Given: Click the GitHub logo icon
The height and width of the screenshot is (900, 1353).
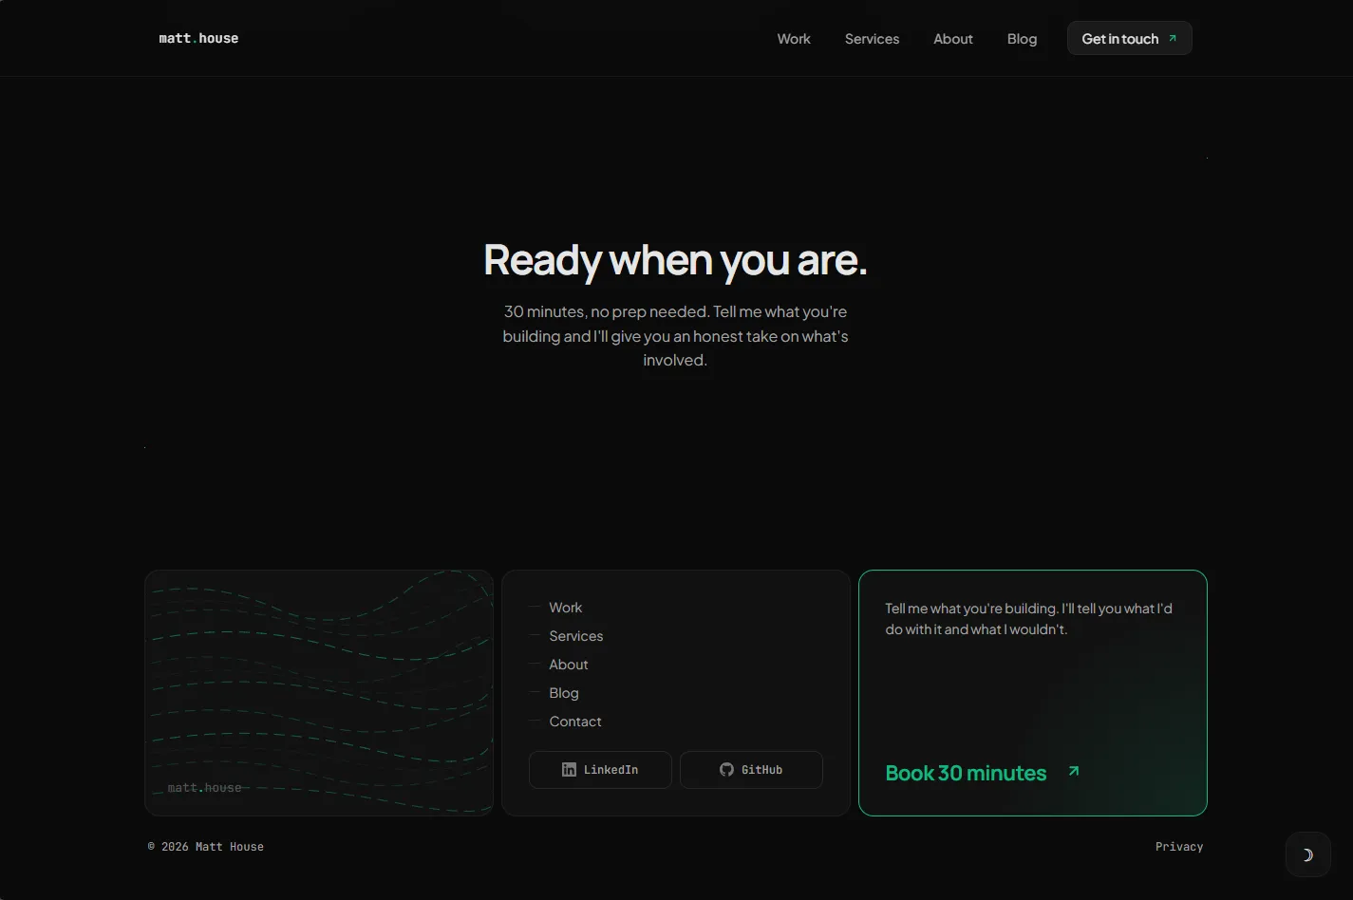Looking at the screenshot, I should tap(726, 770).
